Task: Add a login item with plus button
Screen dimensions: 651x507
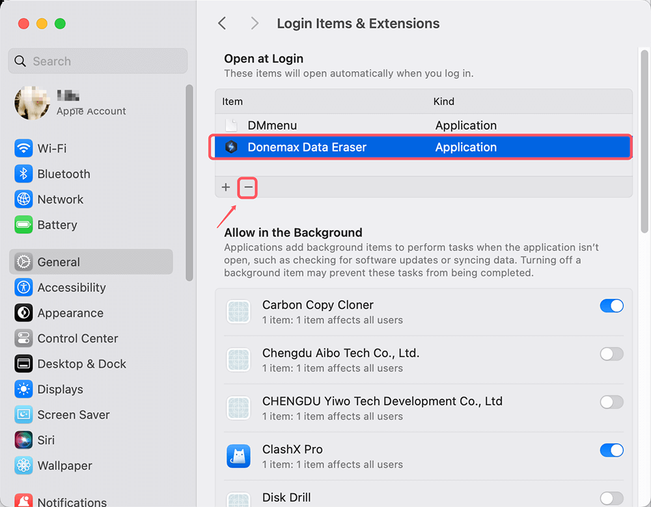Action: click(226, 187)
